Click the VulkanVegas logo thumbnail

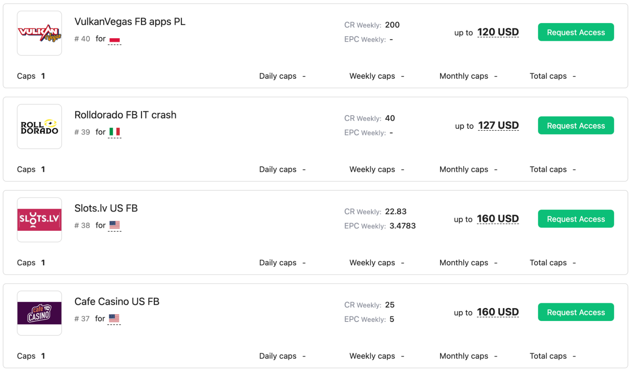(x=39, y=33)
